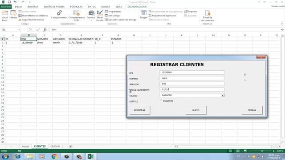
Task: Expand the Name Box dropdown
Action: tap(19, 30)
